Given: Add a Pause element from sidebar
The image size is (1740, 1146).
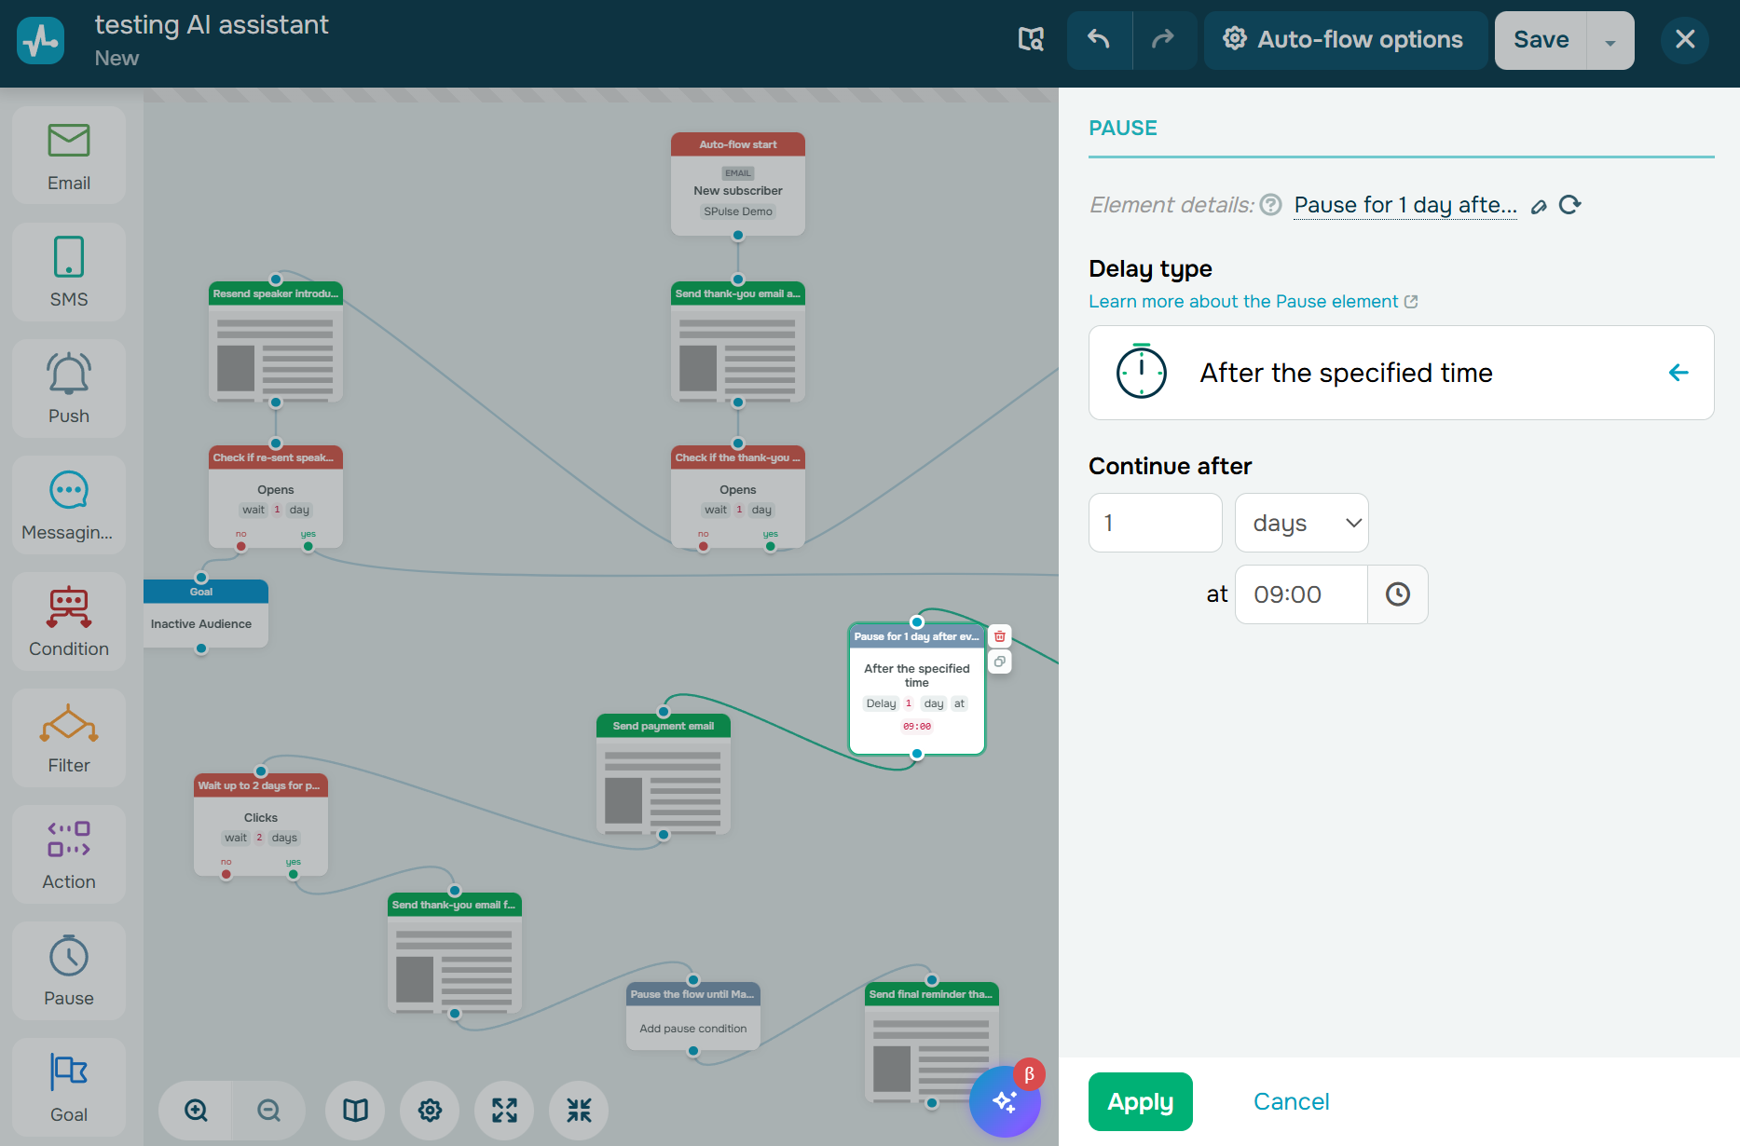Looking at the screenshot, I should [69, 971].
